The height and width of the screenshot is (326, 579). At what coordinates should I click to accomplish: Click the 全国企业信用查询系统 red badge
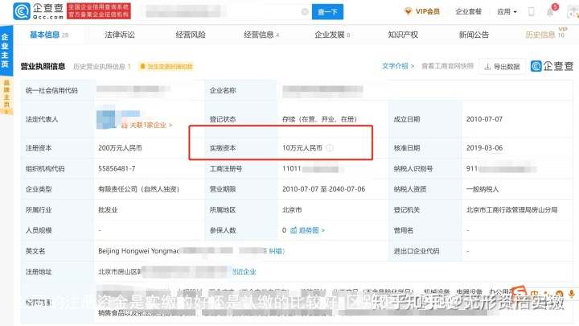[99, 11]
